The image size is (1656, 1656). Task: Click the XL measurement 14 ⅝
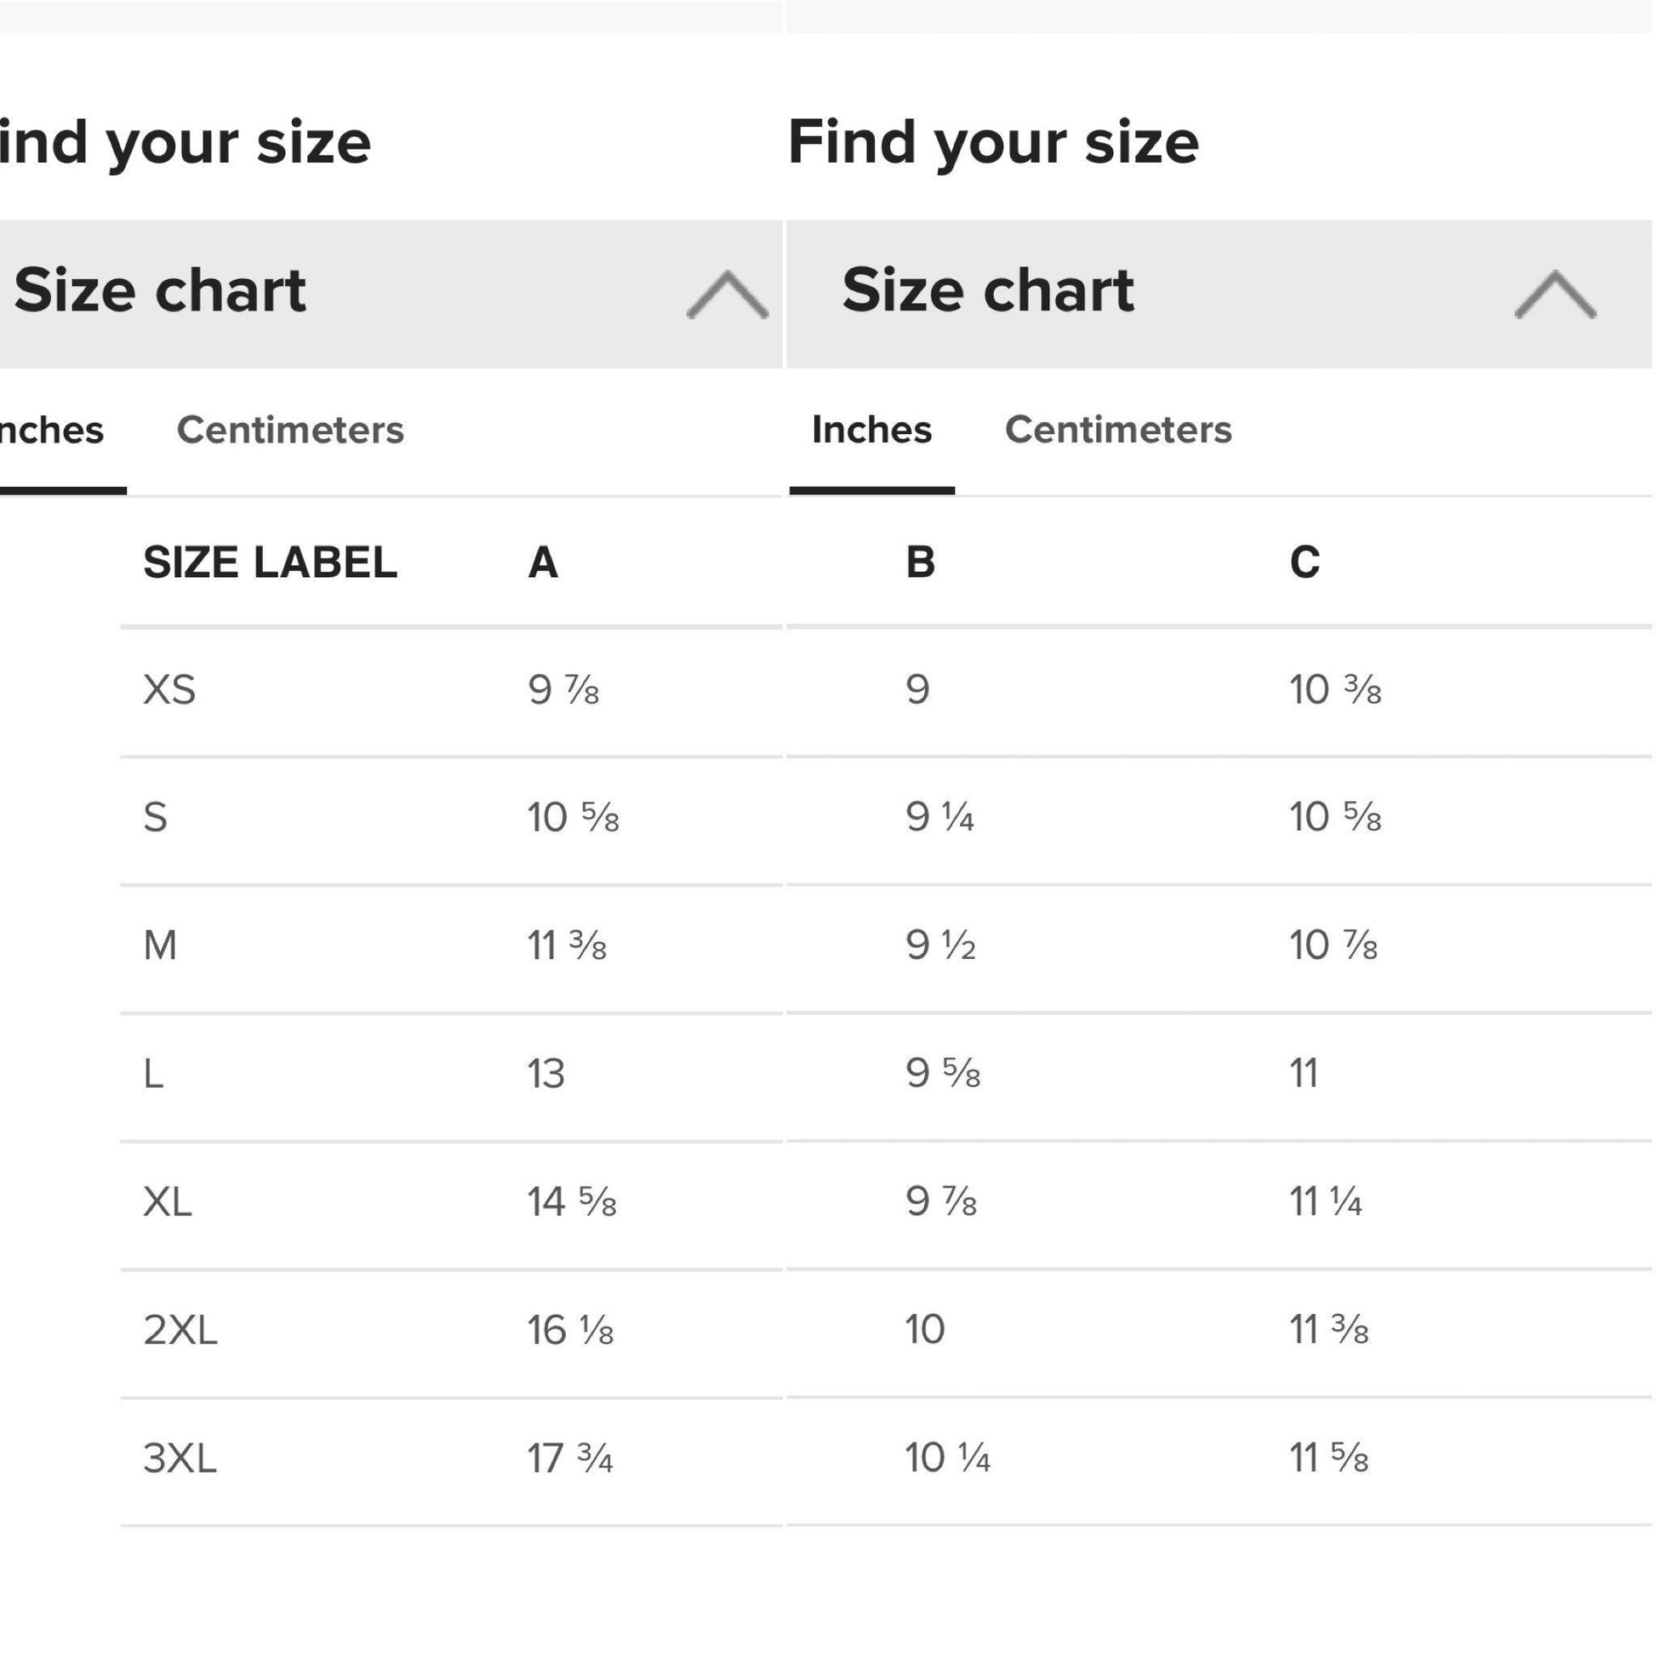572,1202
